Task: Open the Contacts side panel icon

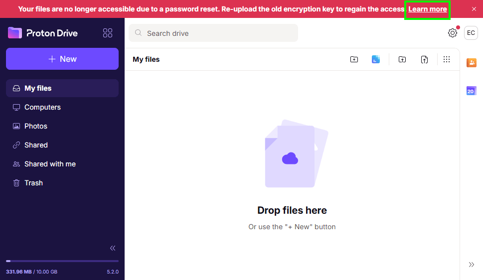Action: point(472,63)
